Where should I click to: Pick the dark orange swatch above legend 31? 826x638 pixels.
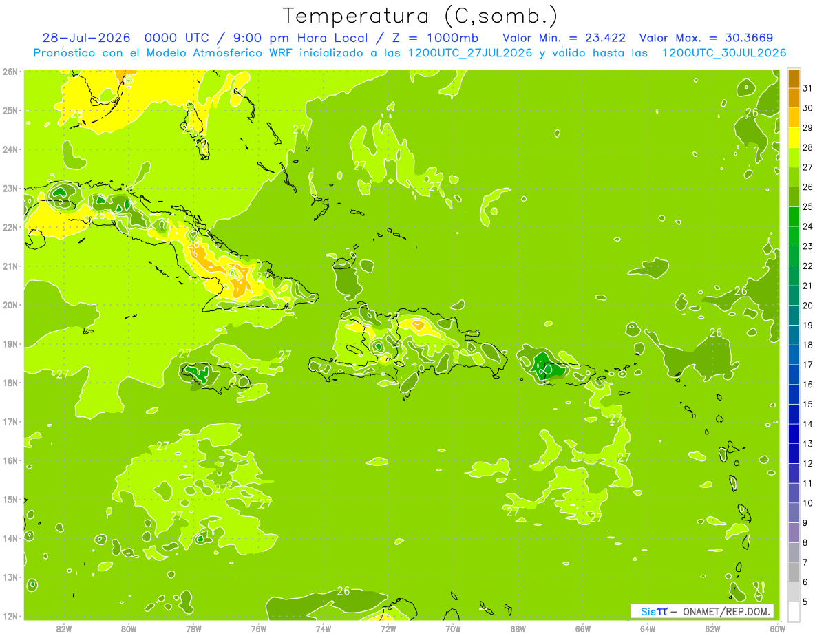click(794, 78)
